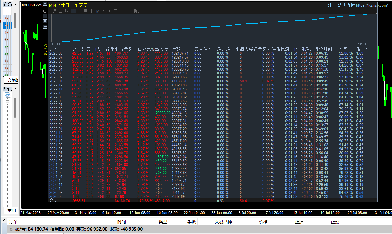
Task: Switch to the 周 weekly tab
Action: pos(67,11)
